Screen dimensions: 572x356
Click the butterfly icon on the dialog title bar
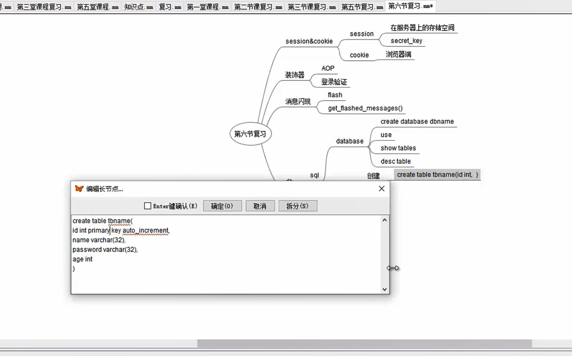coord(78,188)
